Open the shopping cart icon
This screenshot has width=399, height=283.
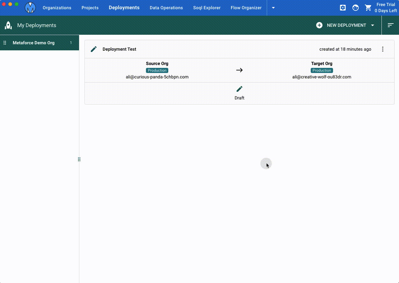click(368, 8)
